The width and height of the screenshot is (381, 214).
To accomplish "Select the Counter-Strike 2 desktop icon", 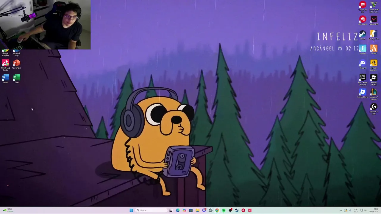I will click(374, 36).
